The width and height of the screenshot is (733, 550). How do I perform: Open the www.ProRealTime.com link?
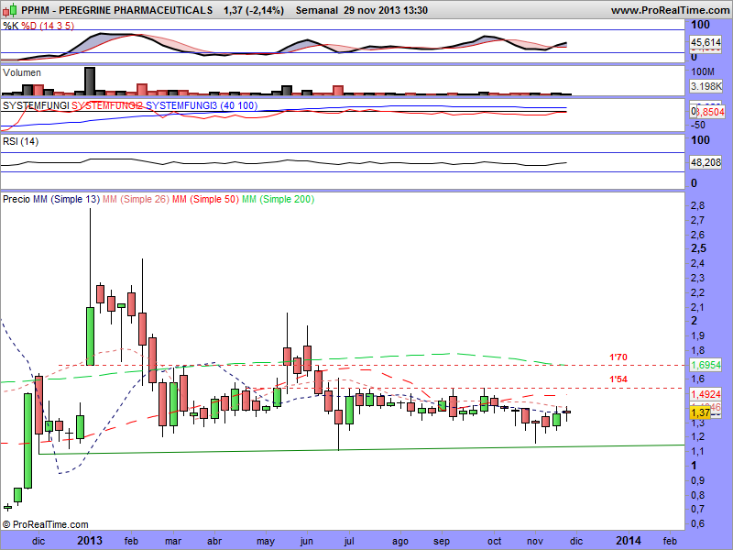(671, 10)
